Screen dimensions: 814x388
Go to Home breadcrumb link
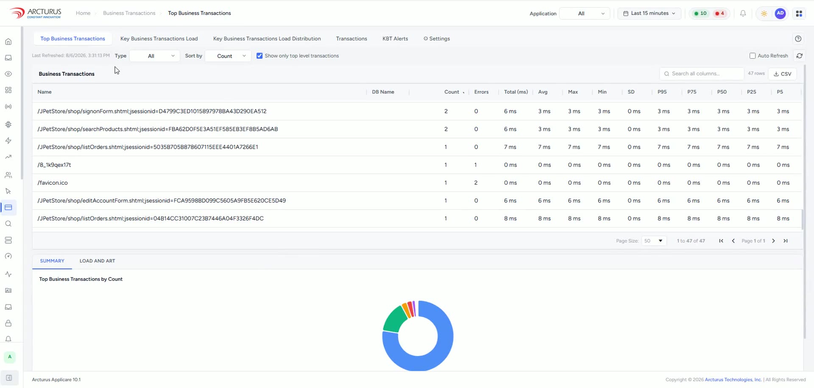point(83,13)
